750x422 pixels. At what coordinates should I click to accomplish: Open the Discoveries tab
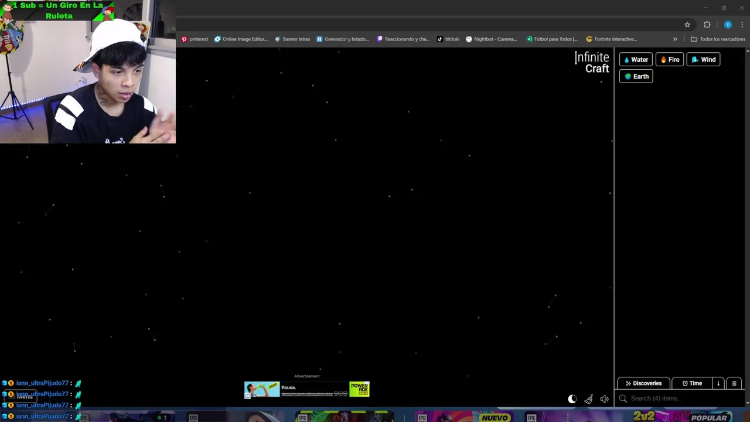pos(643,383)
